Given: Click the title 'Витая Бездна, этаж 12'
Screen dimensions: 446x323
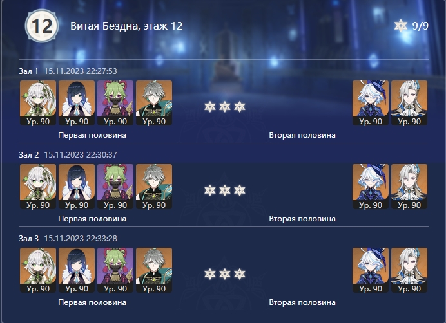Looking at the screenshot, I should tap(126, 26).
